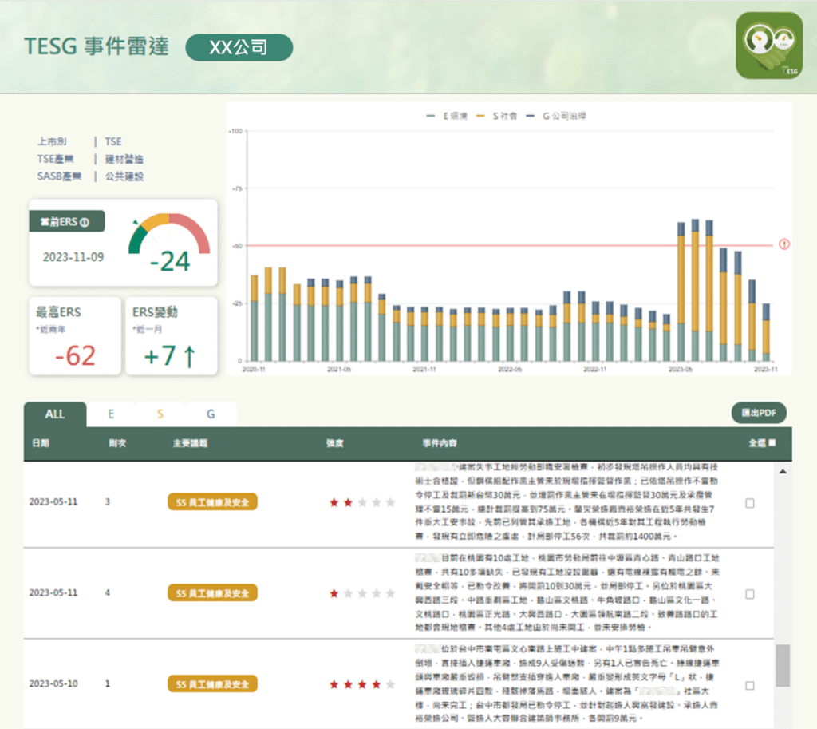Click the green up arrow in ERS變動
817x729 pixels.
[188, 356]
